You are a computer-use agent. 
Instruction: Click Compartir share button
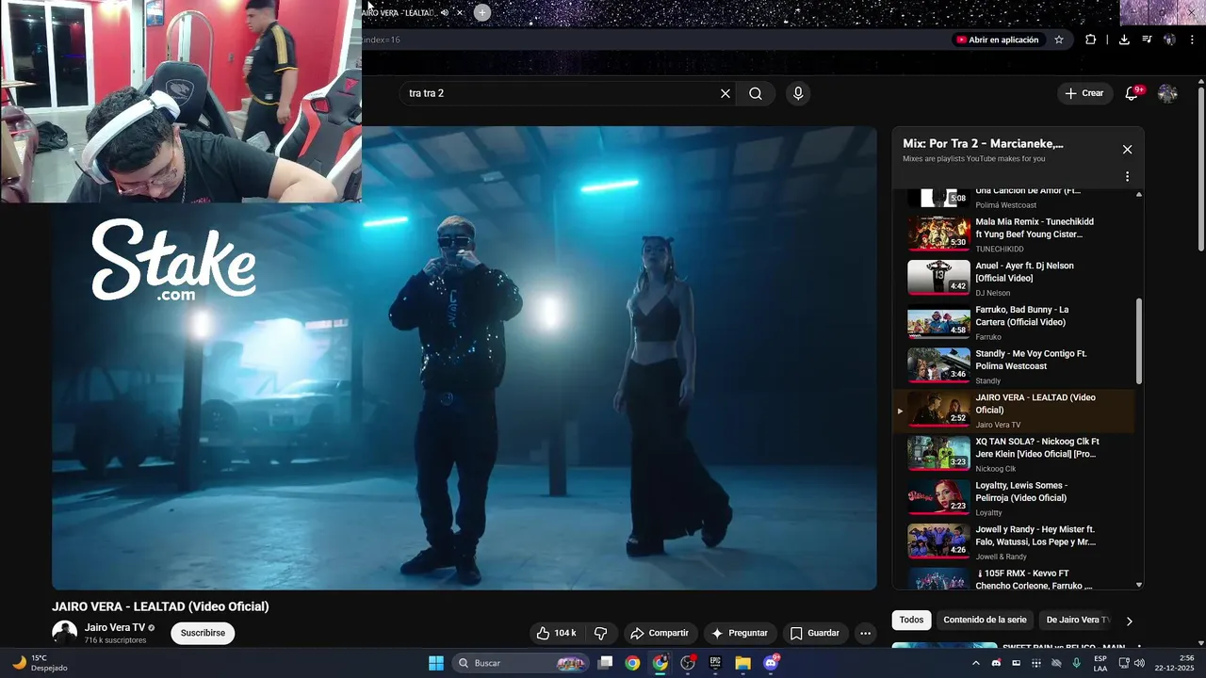coord(660,633)
